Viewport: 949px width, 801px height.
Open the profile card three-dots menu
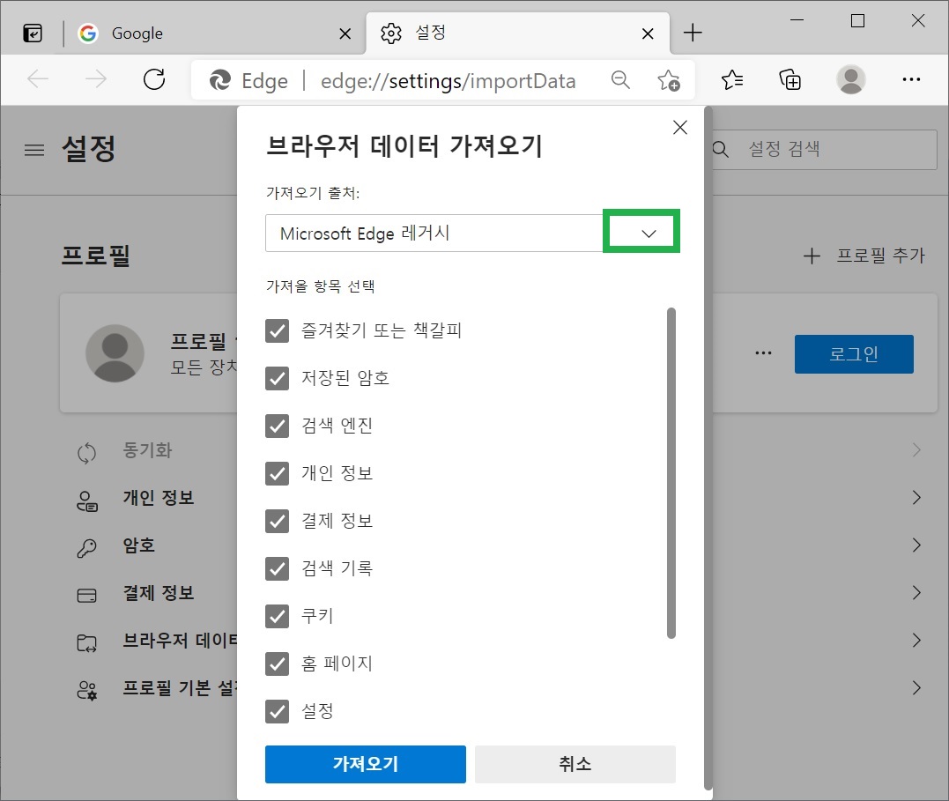coord(763,353)
